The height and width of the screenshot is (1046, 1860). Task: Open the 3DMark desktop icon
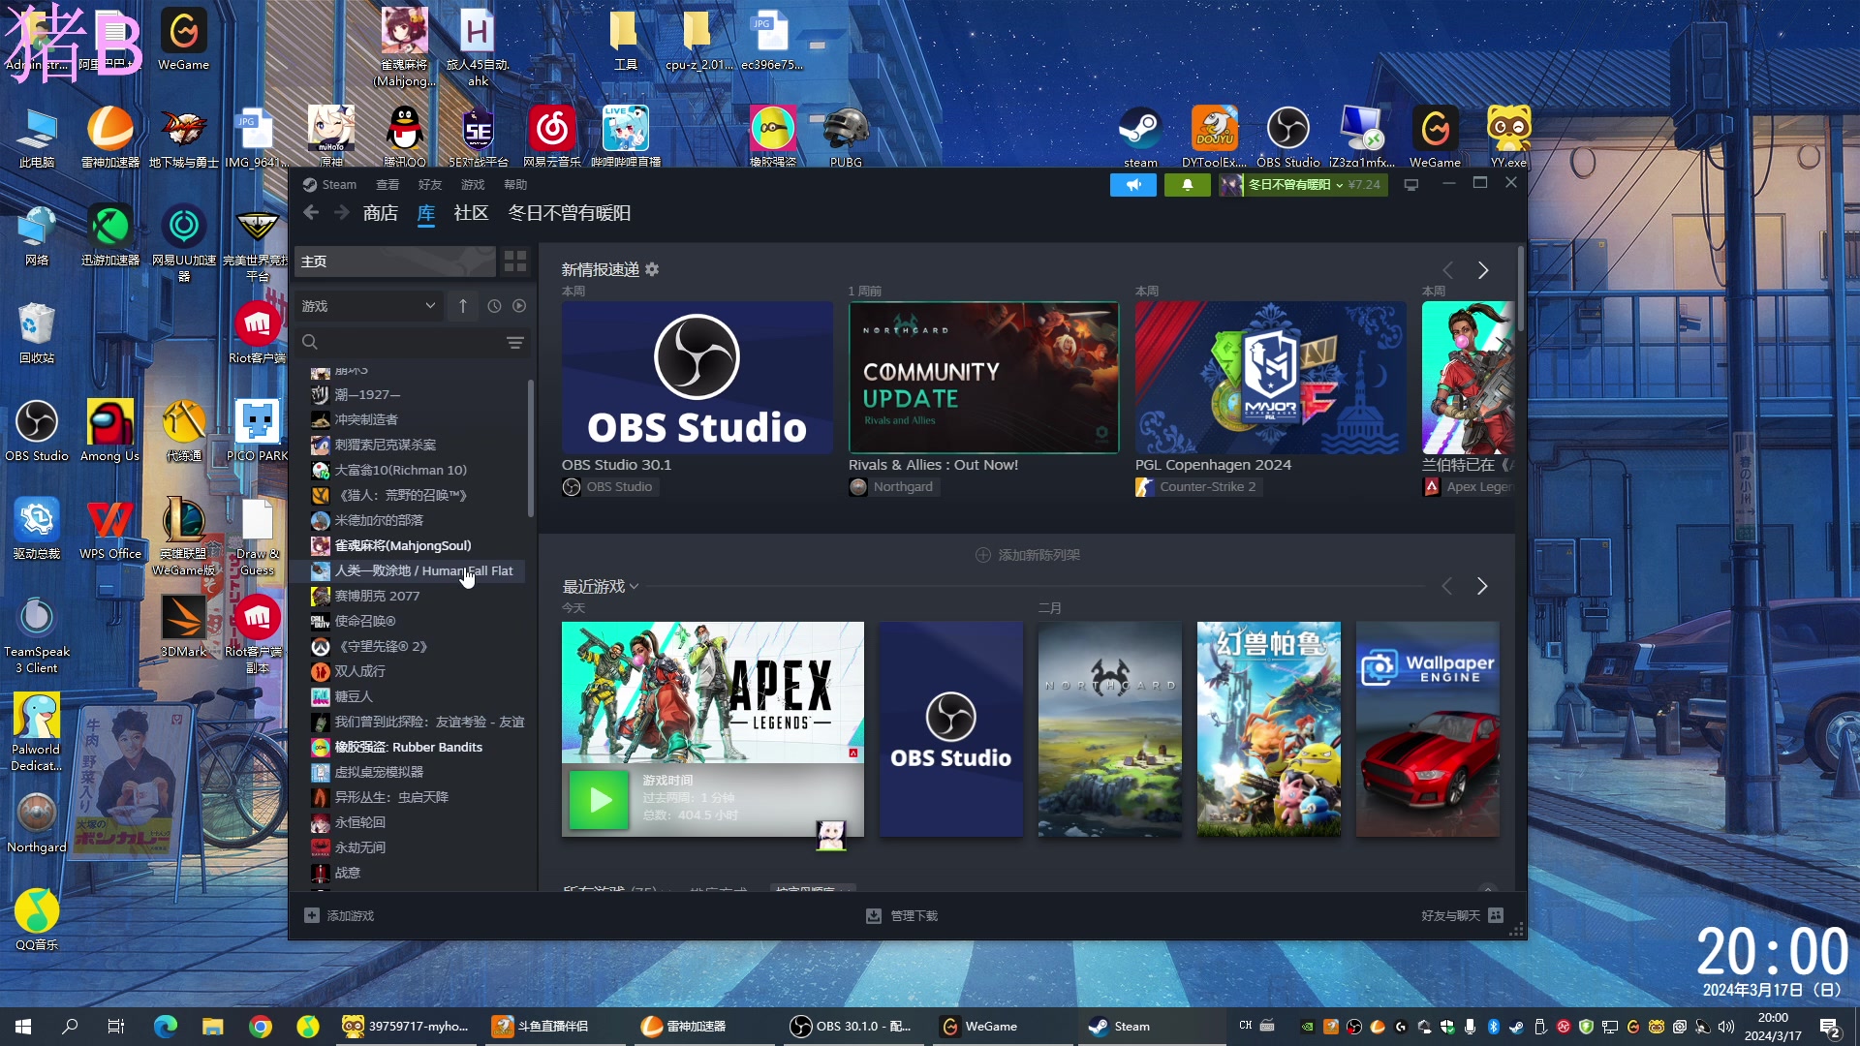pyautogui.click(x=183, y=626)
